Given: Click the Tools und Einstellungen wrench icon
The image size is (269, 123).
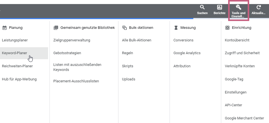Looking at the screenshot, I should pyautogui.click(x=239, y=7).
